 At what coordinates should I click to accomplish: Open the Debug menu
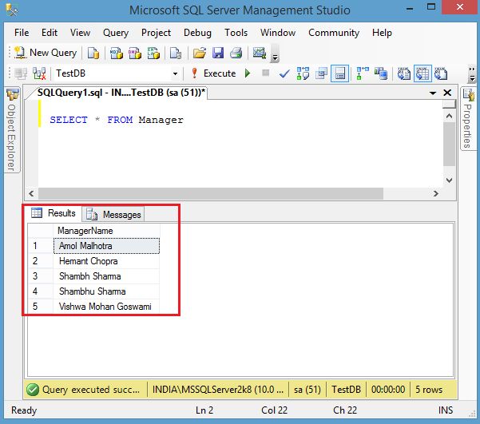click(x=197, y=33)
